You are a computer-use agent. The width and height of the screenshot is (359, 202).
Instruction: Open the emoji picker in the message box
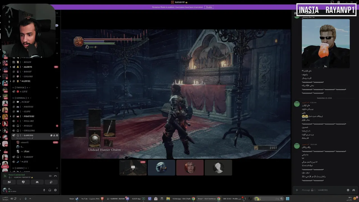pos(348,190)
